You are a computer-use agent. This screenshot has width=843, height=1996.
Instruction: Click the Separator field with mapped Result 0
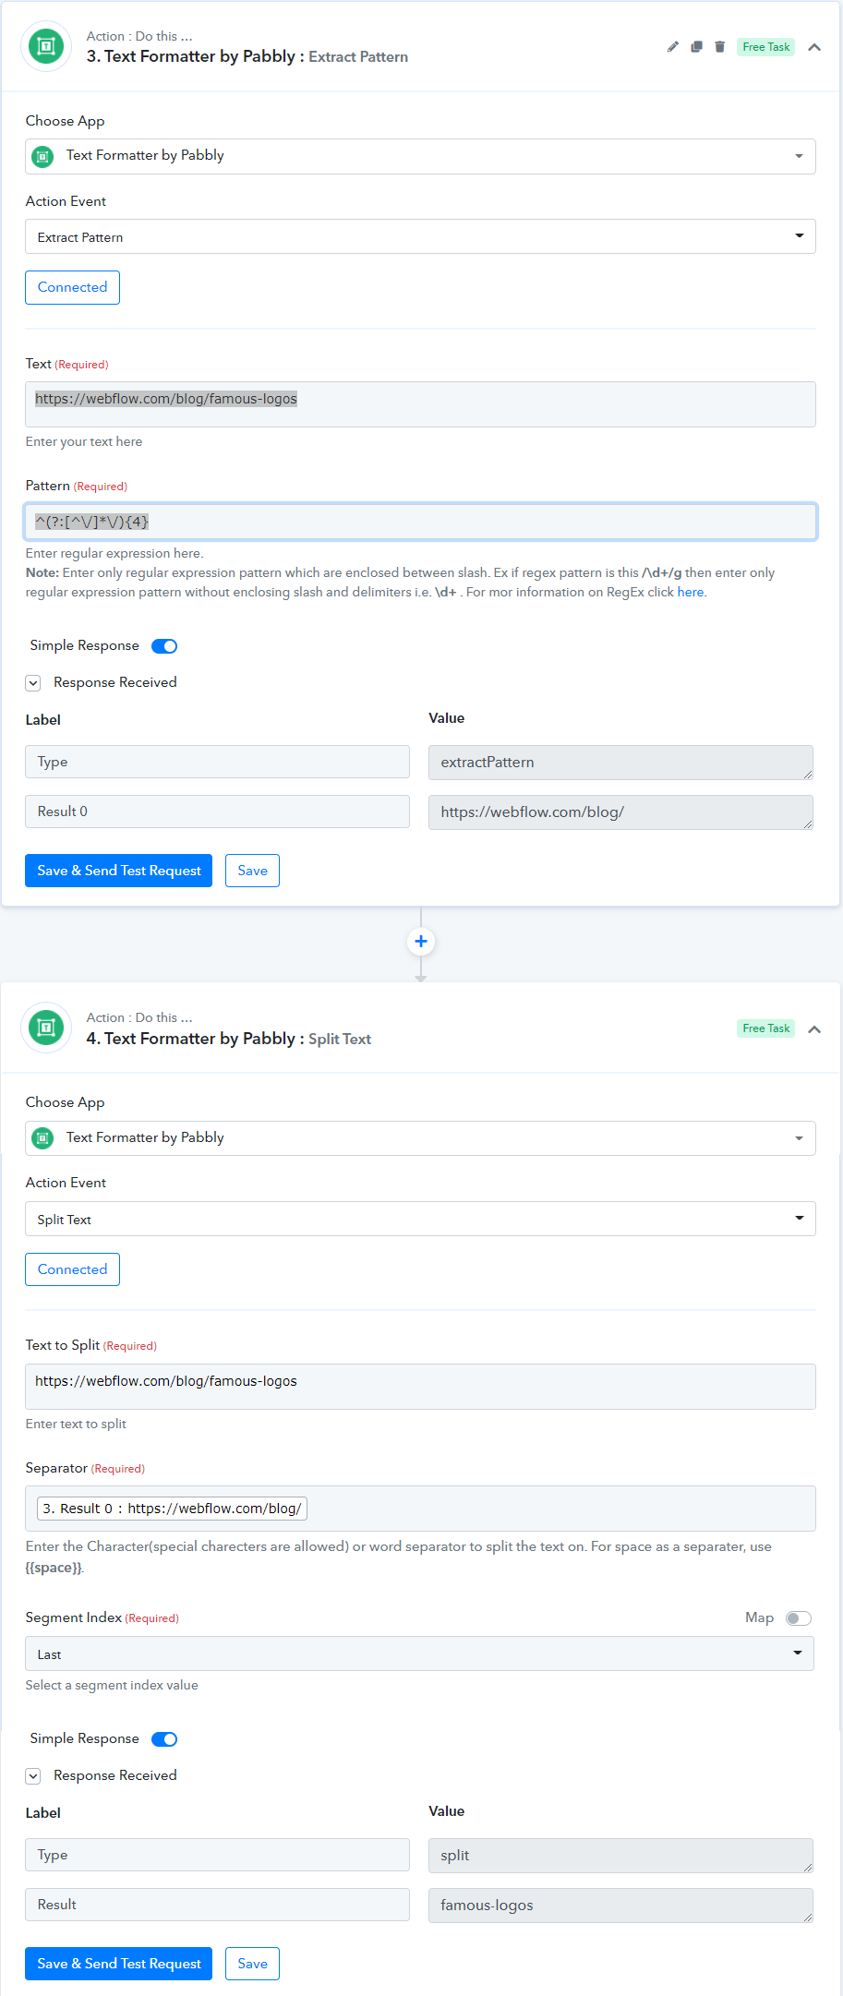tap(420, 1509)
